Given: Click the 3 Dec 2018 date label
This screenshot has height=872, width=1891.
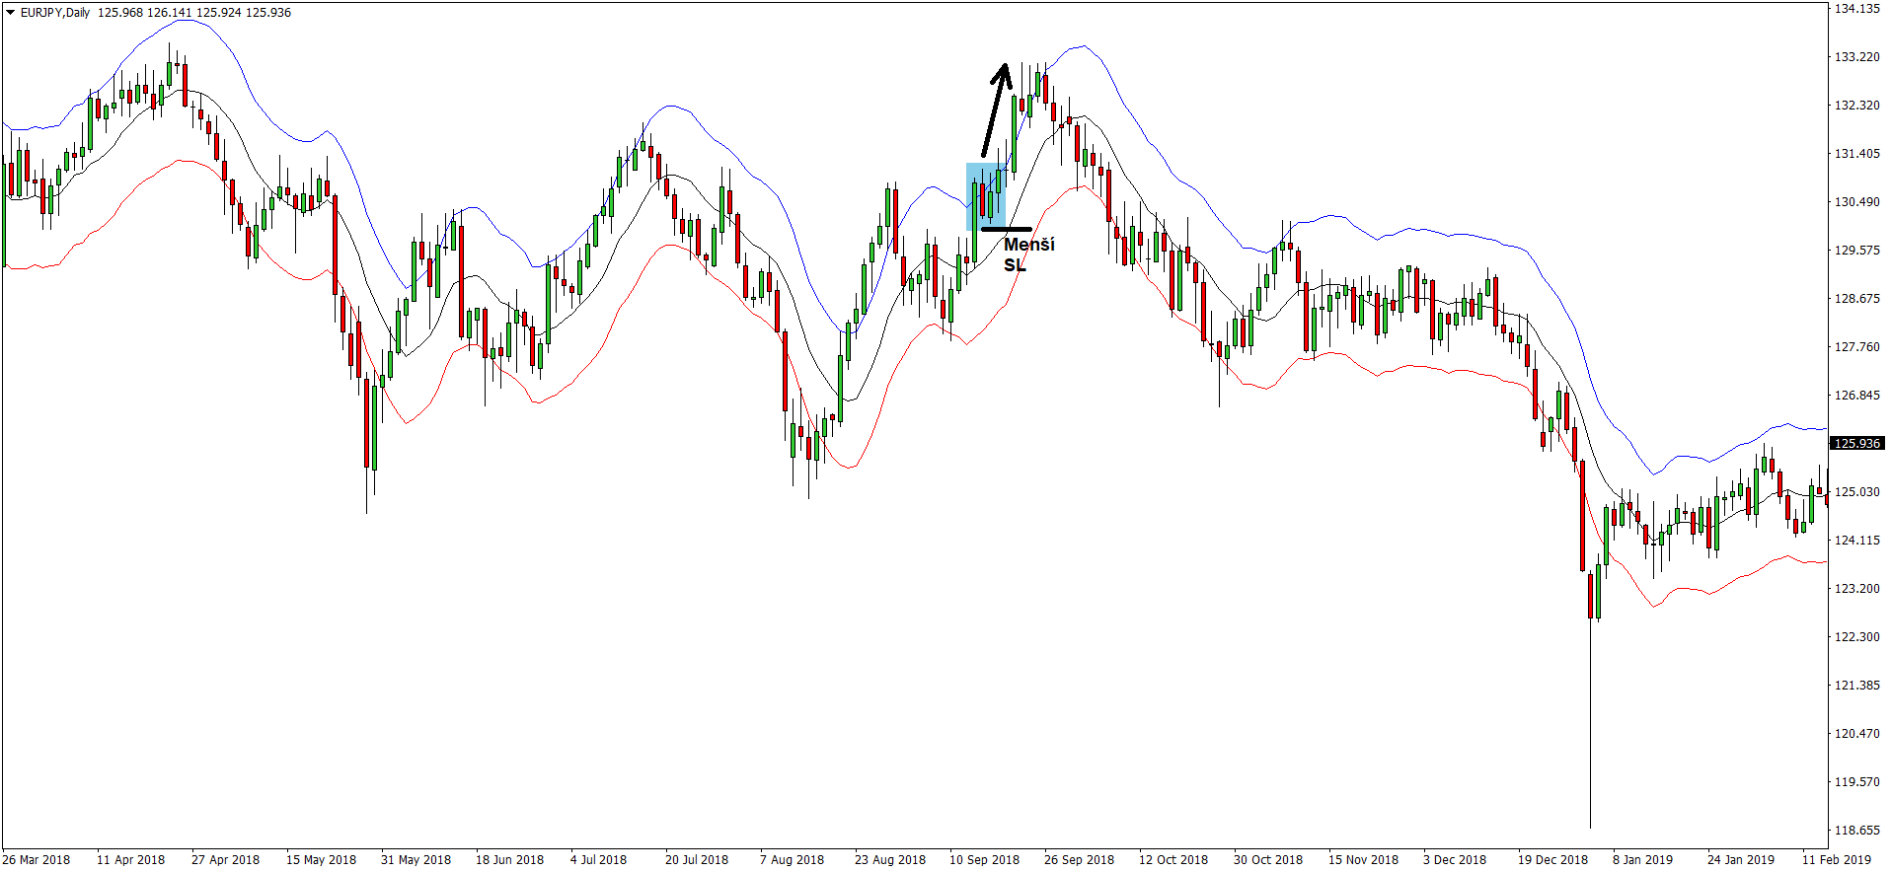Looking at the screenshot, I should tap(1454, 860).
